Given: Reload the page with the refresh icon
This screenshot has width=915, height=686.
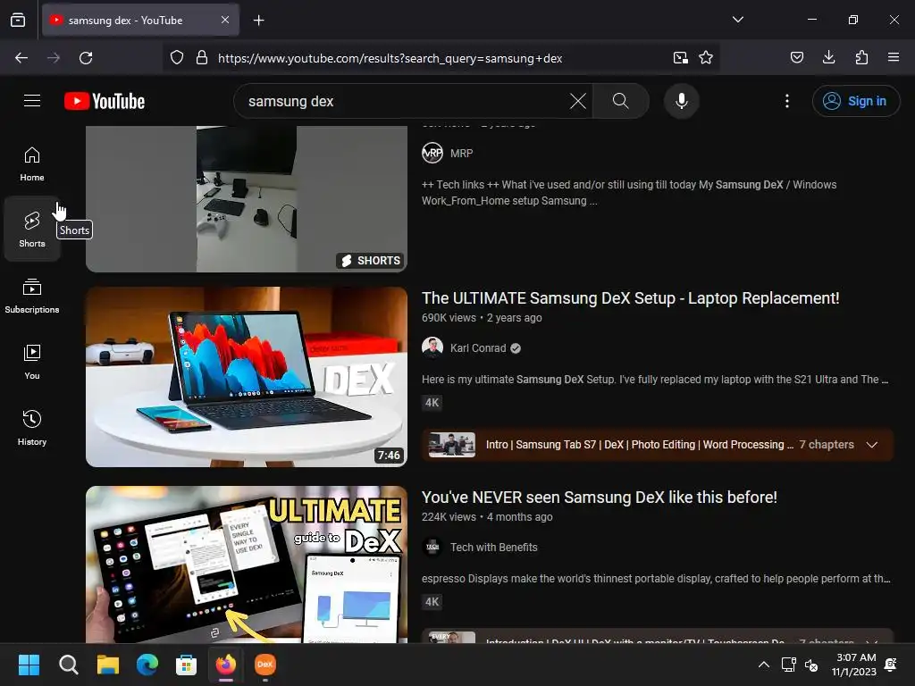Looking at the screenshot, I should 86,58.
